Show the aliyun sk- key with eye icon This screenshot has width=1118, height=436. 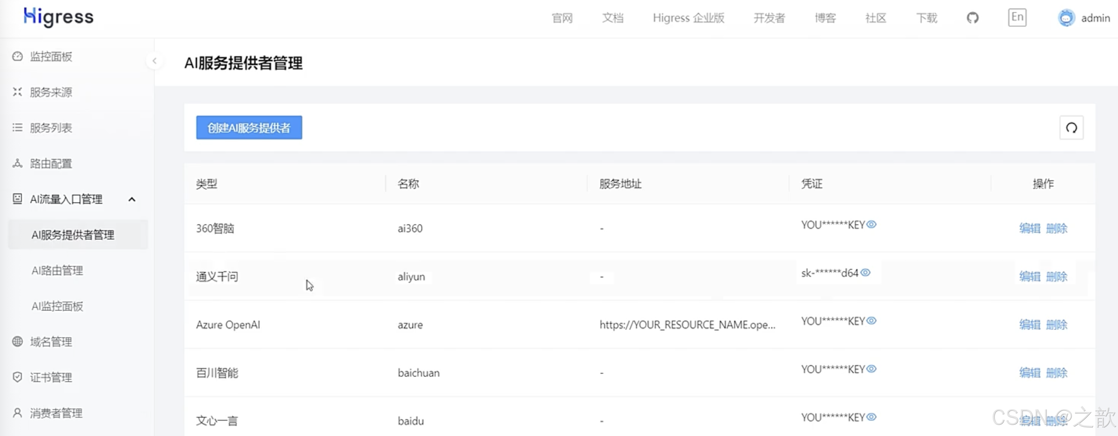[x=865, y=272]
